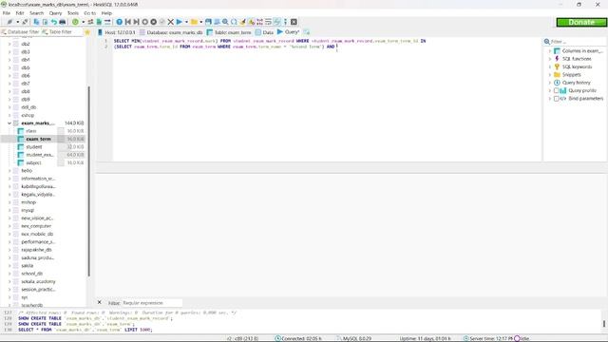Image resolution: width=608 pixels, height=342 pixels.
Task: Open the Help menu
Action: point(106,13)
